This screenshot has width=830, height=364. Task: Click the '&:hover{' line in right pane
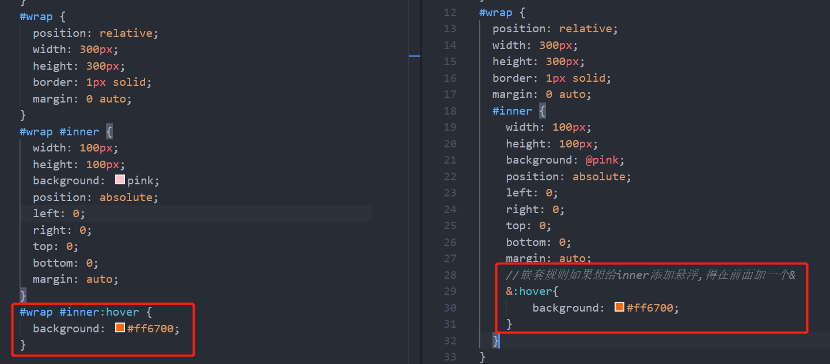pos(532,291)
